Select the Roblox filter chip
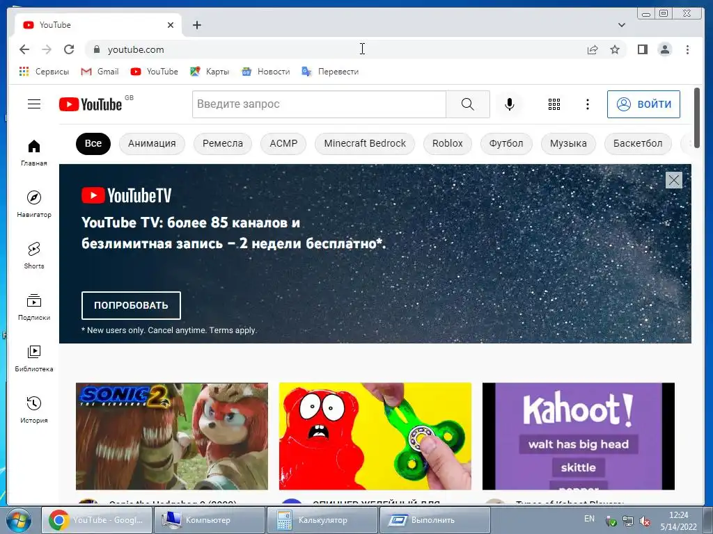This screenshot has height=534, width=713. pyautogui.click(x=448, y=143)
